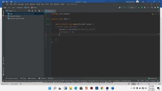
Task: Open the TODO tool window
Action: 23,78
